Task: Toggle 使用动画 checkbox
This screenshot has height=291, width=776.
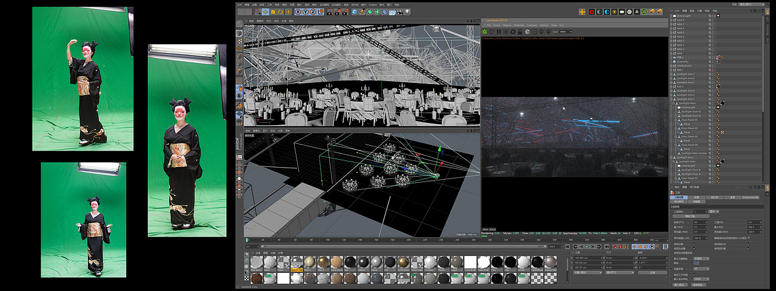Action: coord(695,244)
